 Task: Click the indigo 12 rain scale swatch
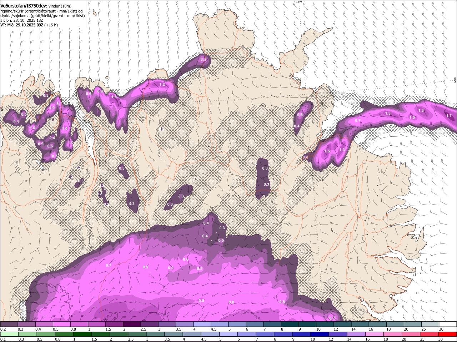(x=338, y=334)
